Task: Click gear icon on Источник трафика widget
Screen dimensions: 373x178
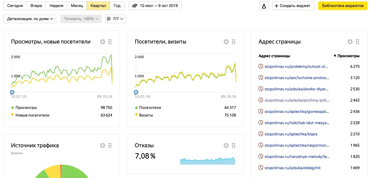Action: coord(103,145)
